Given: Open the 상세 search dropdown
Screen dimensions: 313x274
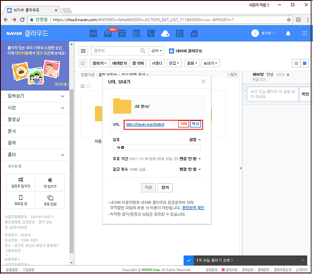Looking at the screenshot, I should point(156,51).
